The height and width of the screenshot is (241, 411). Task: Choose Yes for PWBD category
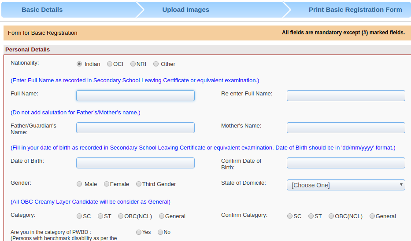[139, 232]
